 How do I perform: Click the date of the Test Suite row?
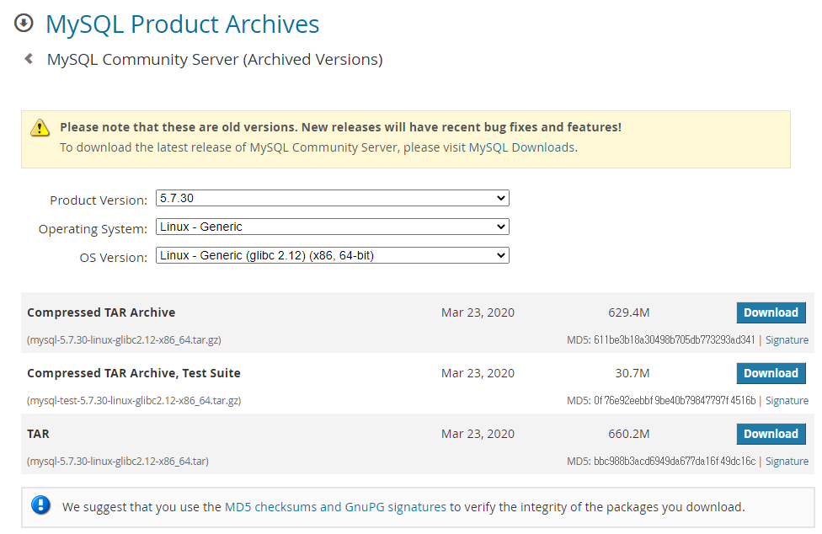pyautogui.click(x=478, y=374)
